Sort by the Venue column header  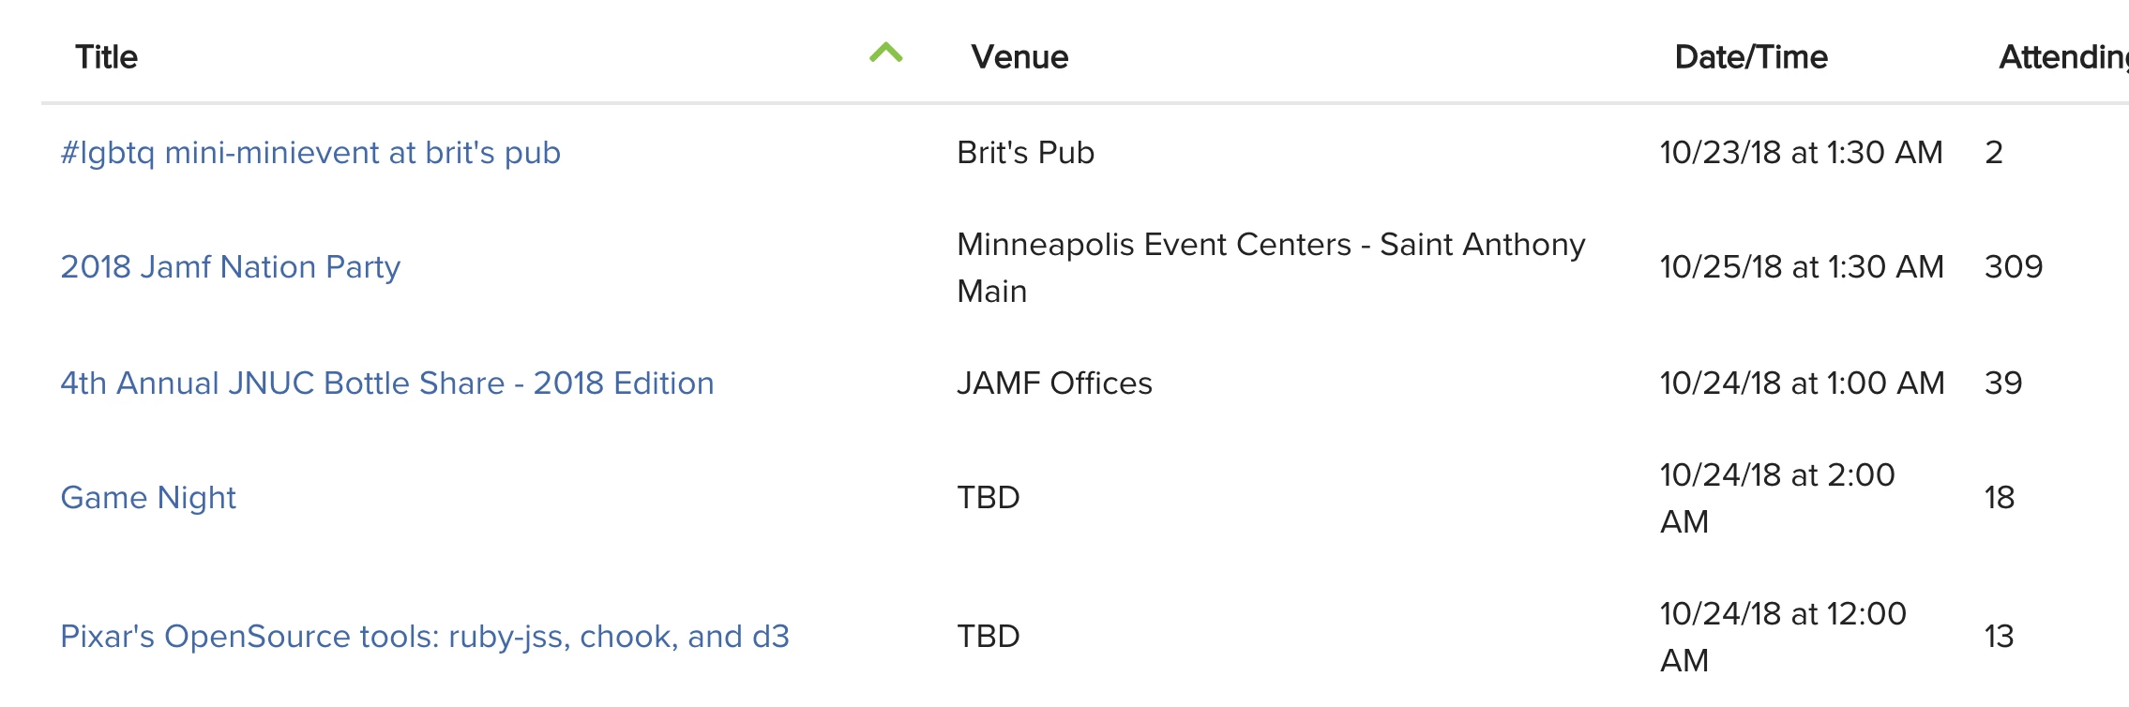[x=1019, y=57]
